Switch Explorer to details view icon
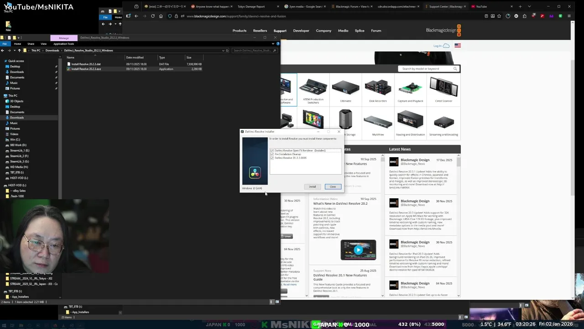 tap(272, 302)
